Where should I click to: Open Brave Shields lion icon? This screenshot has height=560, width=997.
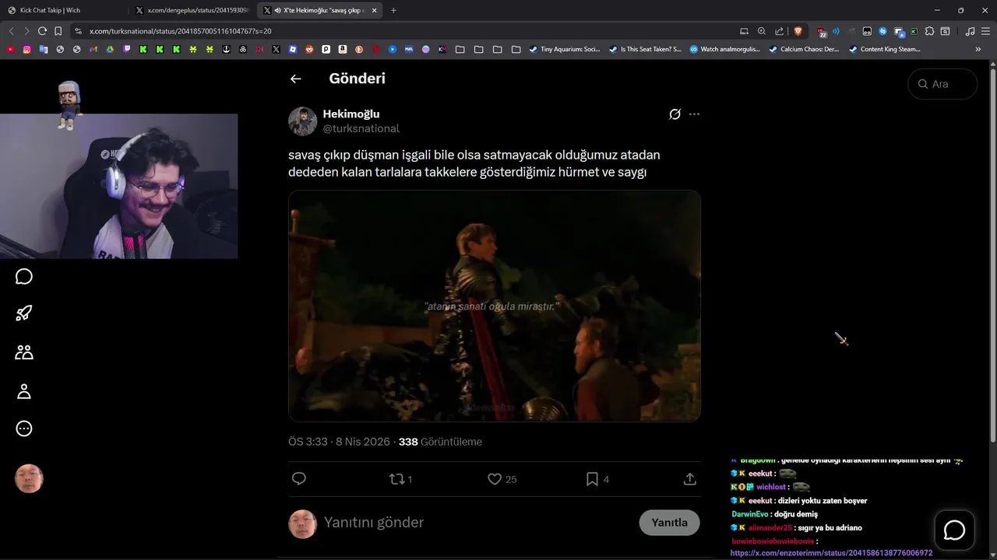tap(798, 31)
